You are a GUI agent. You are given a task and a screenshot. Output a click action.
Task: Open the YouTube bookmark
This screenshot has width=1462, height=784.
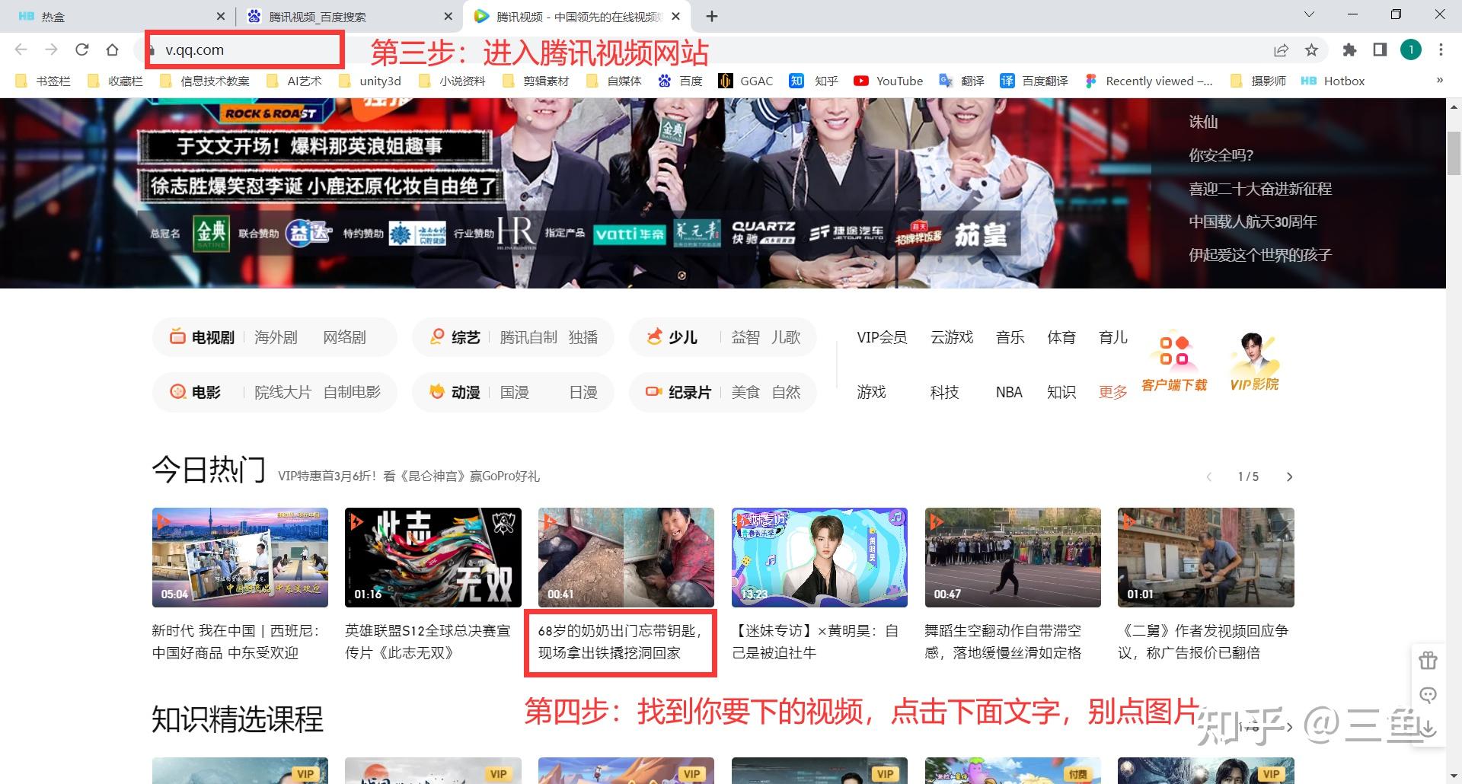888,81
